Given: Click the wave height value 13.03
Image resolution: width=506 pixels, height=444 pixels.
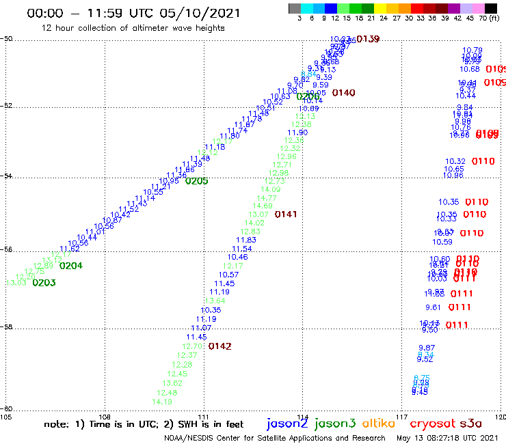Looking at the screenshot, I should (x=16, y=283).
